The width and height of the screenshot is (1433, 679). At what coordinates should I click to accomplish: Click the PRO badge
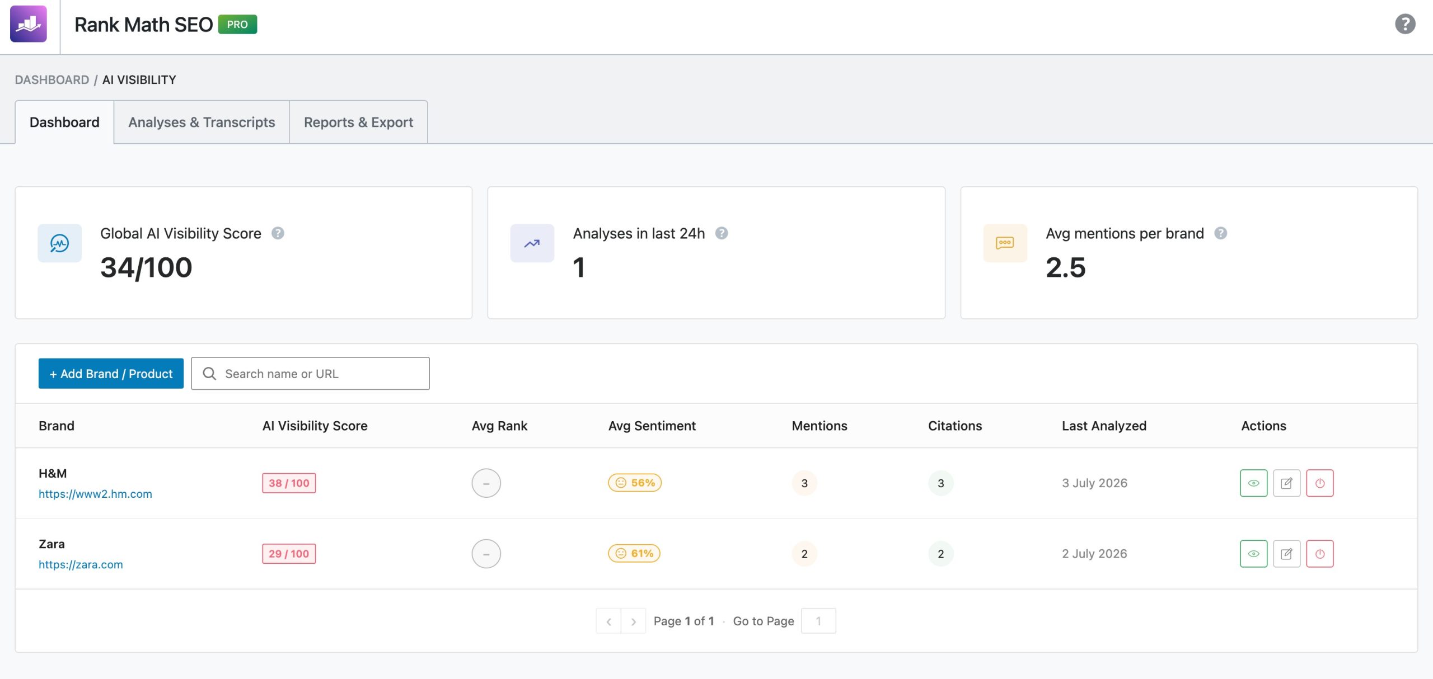click(x=237, y=25)
